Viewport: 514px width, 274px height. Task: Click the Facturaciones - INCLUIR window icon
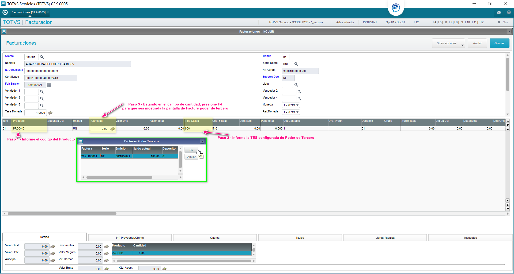(4, 32)
